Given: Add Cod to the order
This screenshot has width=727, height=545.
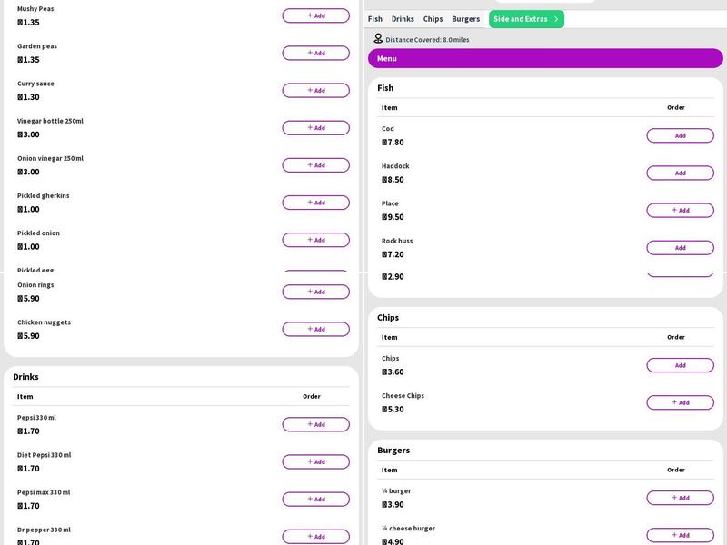Looking at the screenshot, I should point(680,135).
